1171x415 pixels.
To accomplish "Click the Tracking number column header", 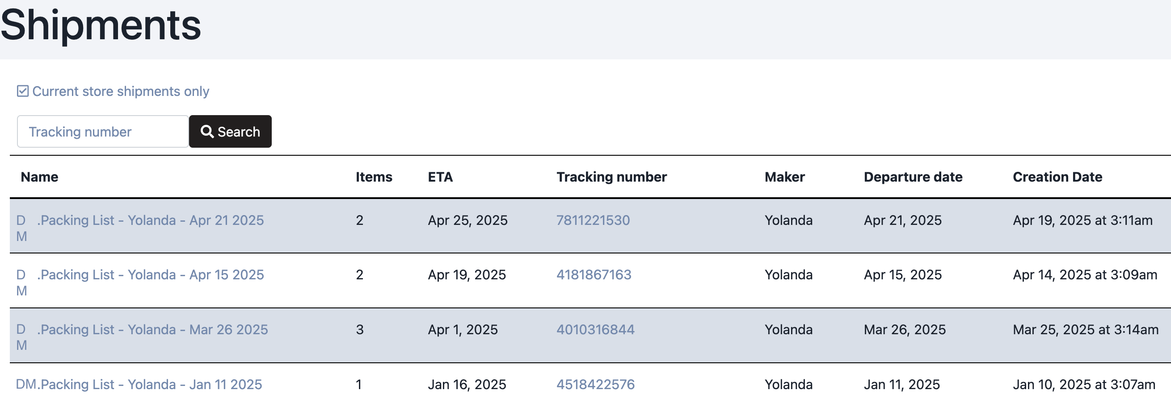I will click(611, 177).
